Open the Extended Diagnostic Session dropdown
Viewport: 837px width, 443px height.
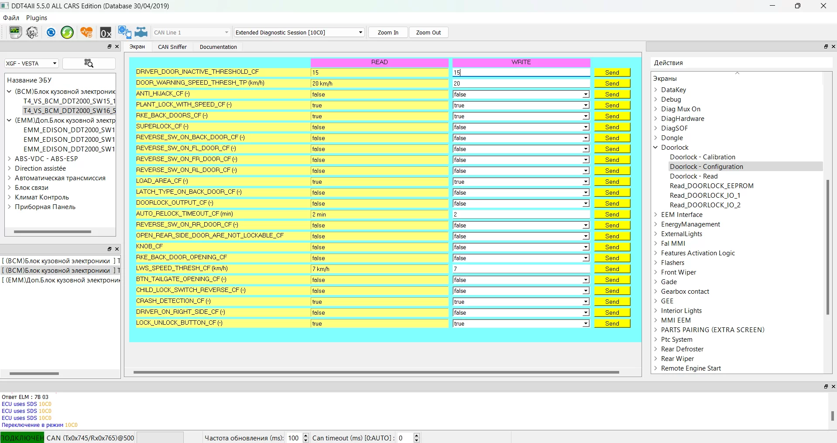(x=299, y=32)
